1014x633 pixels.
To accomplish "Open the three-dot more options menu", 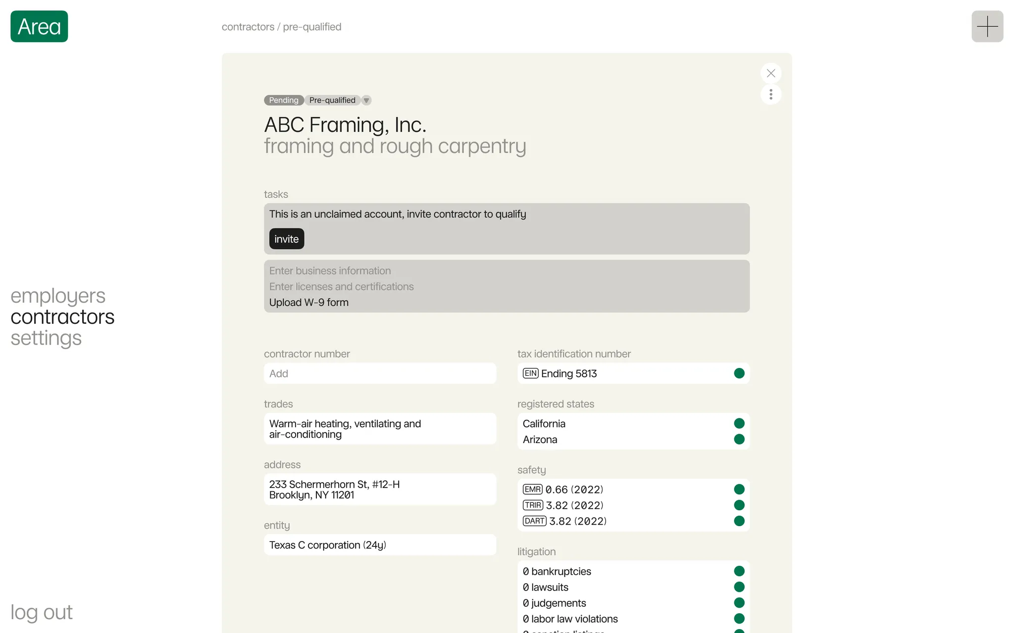I will pyautogui.click(x=771, y=94).
